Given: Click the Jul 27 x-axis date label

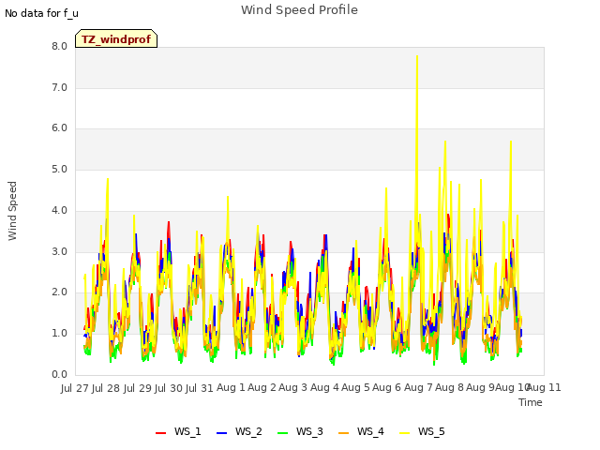Looking at the screenshot, I should click(x=75, y=388).
